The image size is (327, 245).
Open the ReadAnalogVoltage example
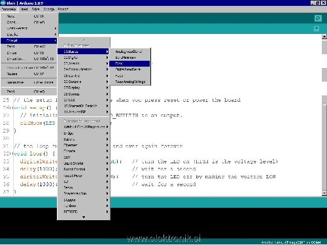point(129,82)
